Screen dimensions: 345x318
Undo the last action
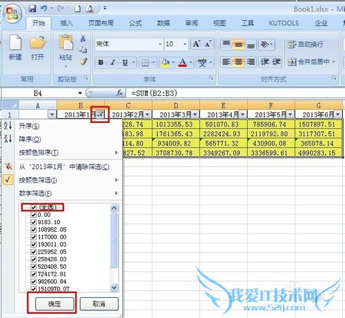[43, 8]
